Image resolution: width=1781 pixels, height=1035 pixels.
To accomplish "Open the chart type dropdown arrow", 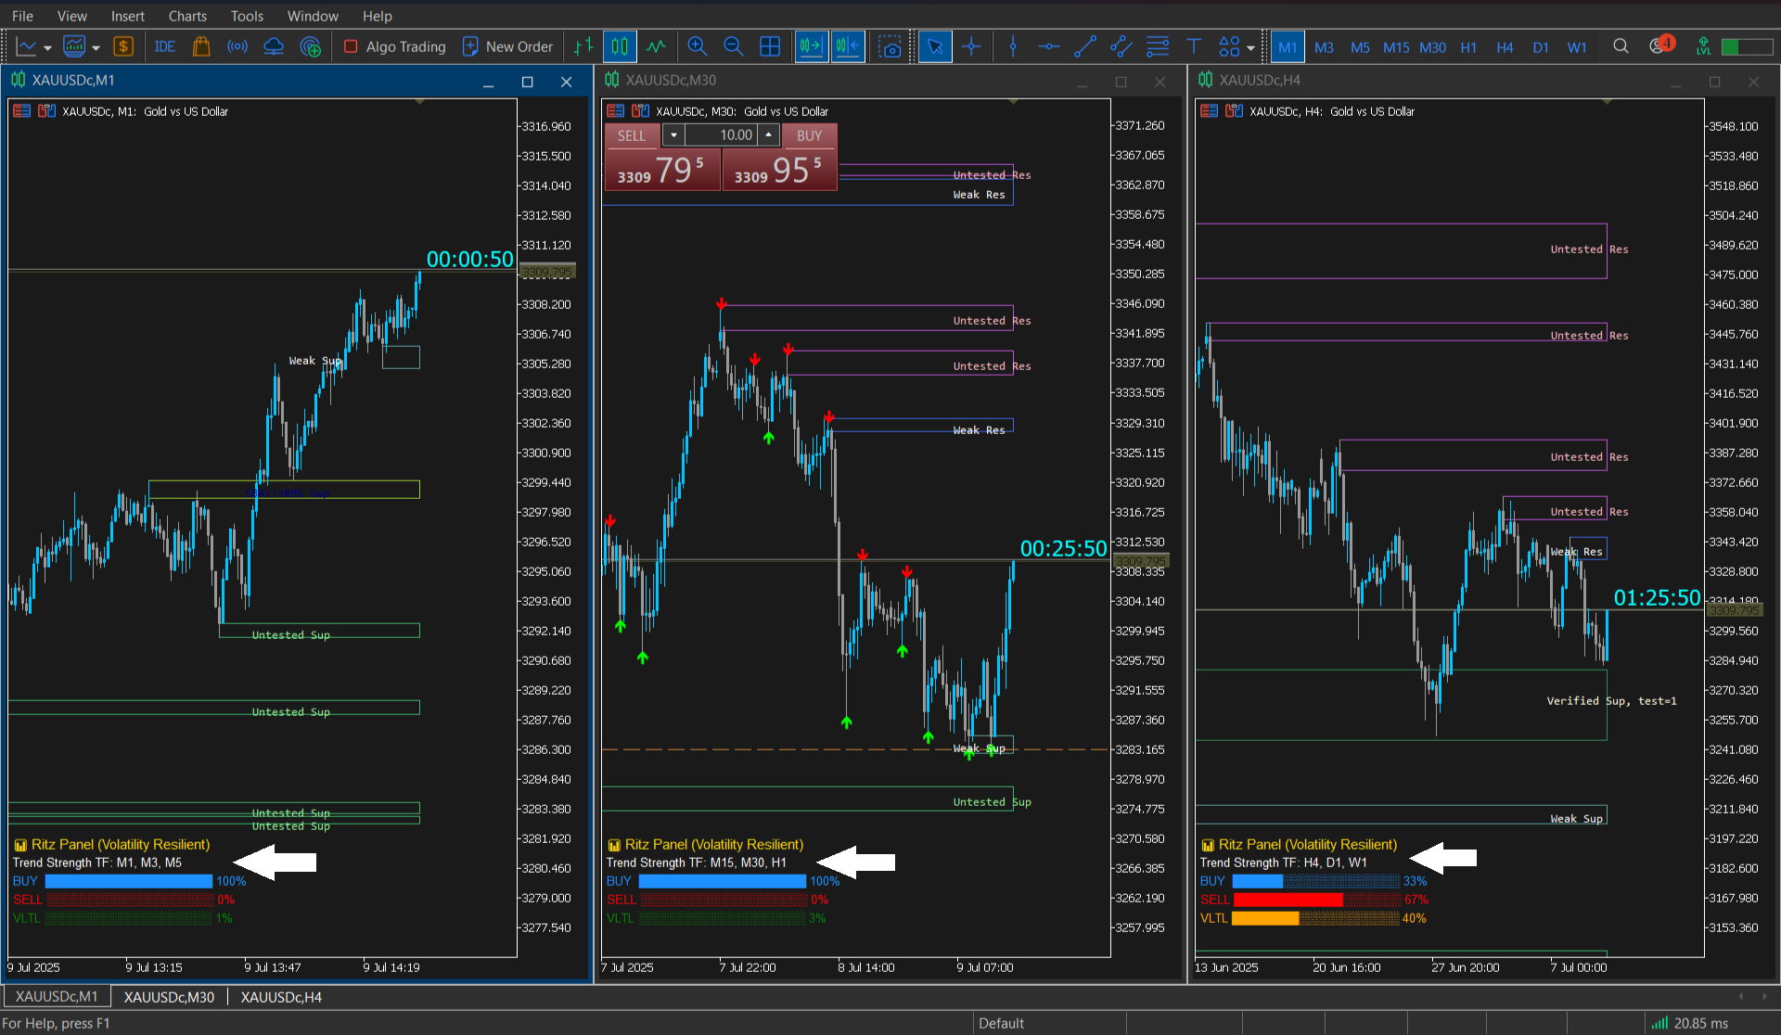I will click(x=47, y=48).
